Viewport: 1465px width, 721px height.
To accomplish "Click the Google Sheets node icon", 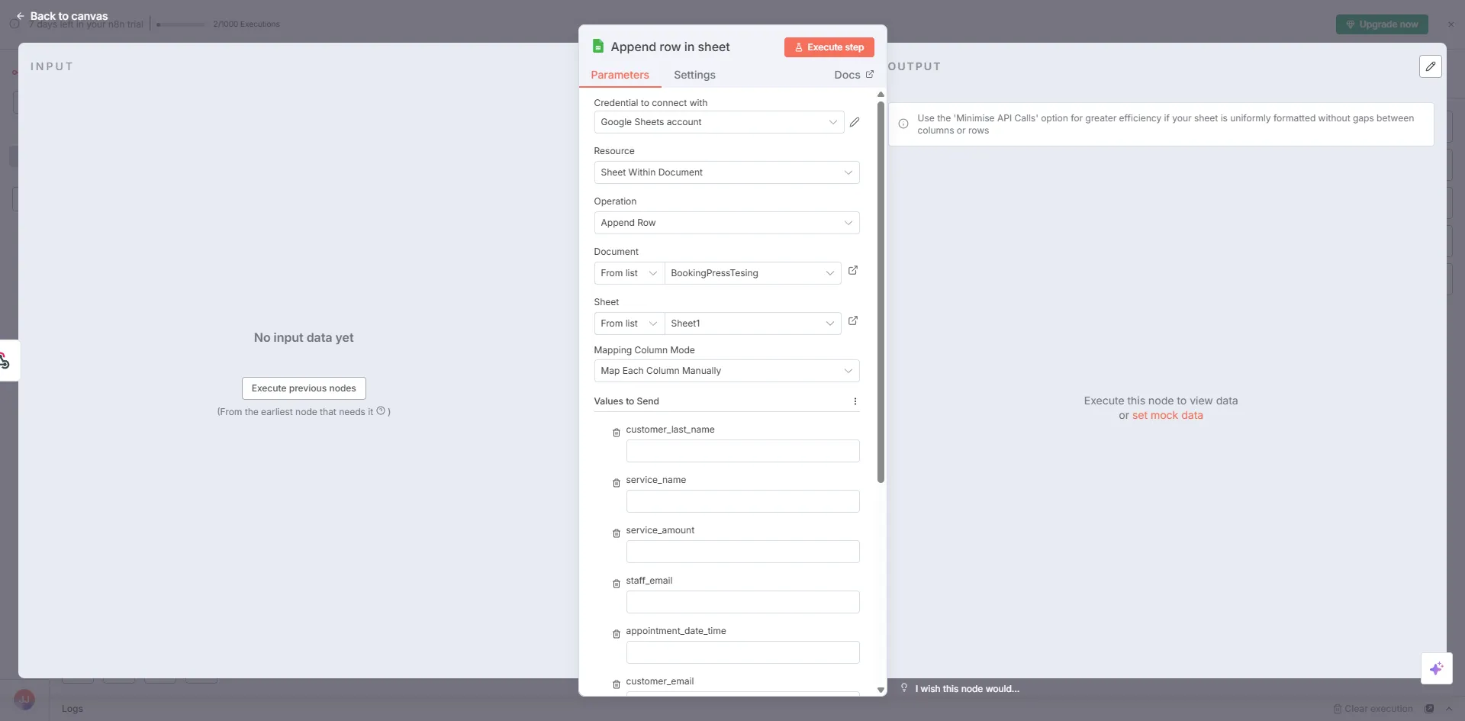I will 598,47.
